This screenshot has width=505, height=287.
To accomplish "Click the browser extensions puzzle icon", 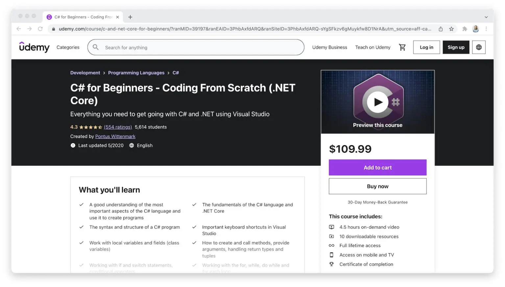I will pyautogui.click(x=465, y=29).
